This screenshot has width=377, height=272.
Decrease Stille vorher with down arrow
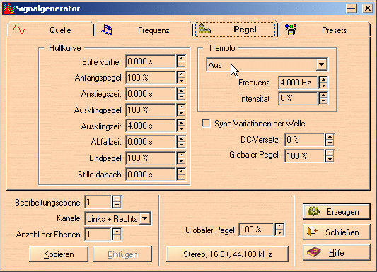(181, 64)
